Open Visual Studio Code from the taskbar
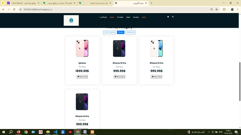The image size is (241, 135). click(55, 132)
